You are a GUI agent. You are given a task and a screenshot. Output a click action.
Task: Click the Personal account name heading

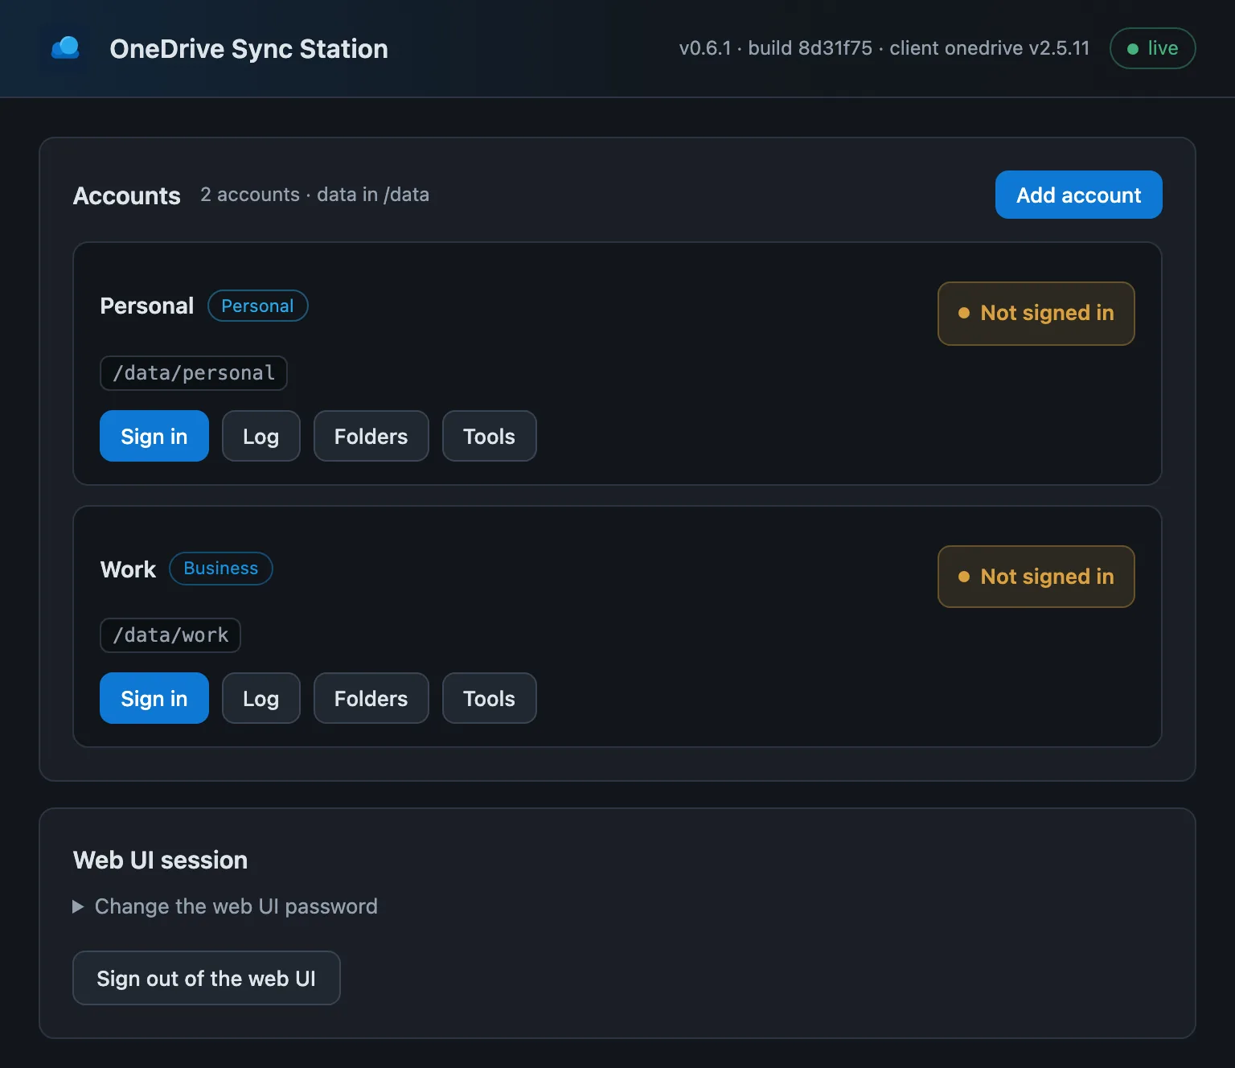point(147,306)
